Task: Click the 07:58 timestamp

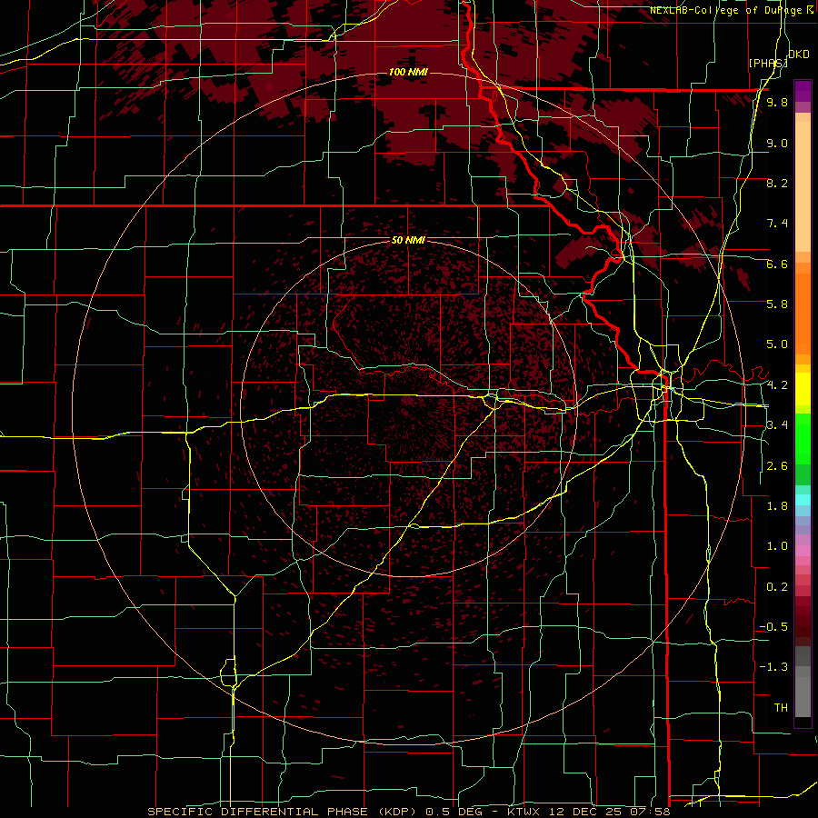Action: 649,812
